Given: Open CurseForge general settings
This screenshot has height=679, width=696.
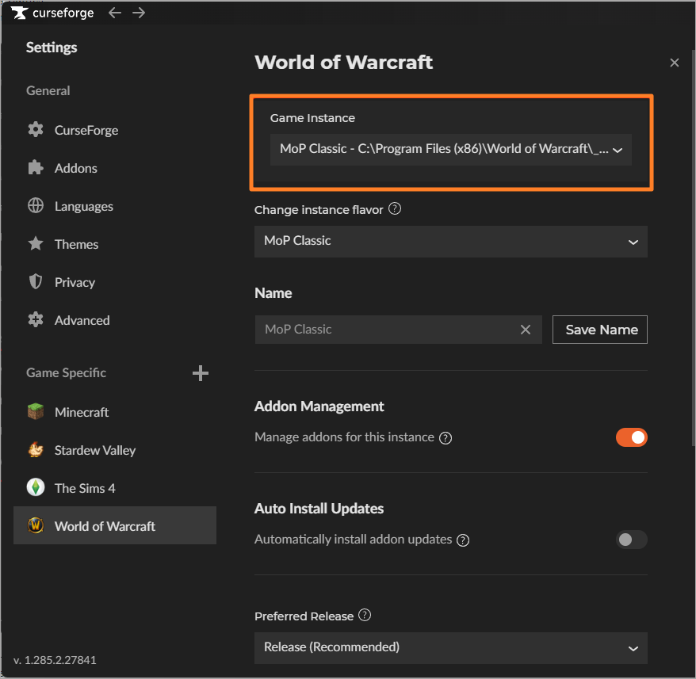Looking at the screenshot, I should point(115,130).
